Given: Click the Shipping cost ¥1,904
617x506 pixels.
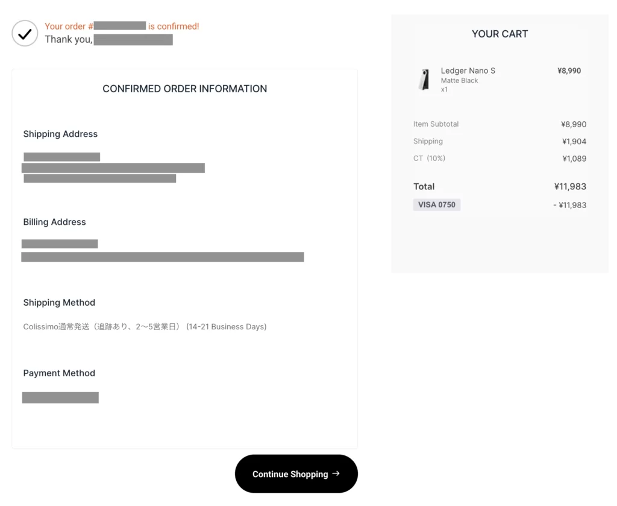Looking at the screenshot, I should [x=574, y=141].
